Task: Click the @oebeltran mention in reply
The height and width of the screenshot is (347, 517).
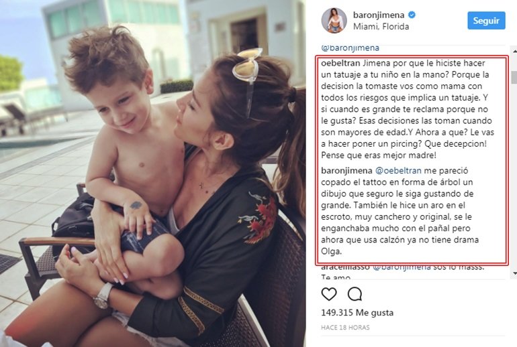Action: [x=398, y=171]
